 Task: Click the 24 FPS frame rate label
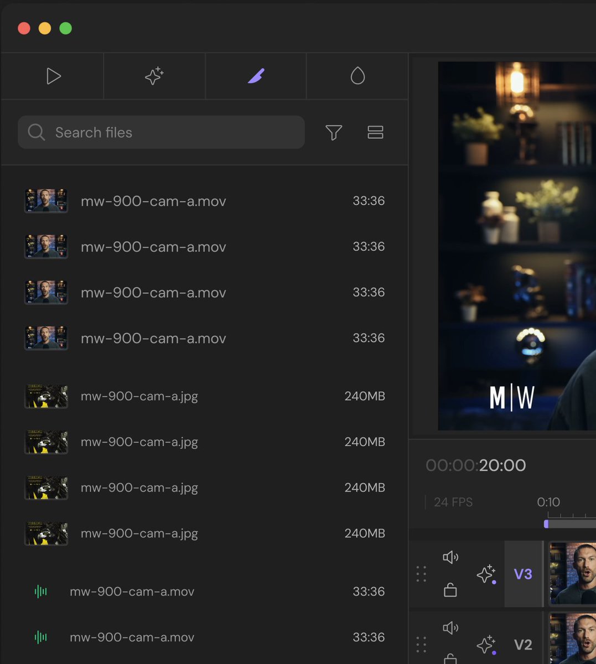(x=453, y=502)
